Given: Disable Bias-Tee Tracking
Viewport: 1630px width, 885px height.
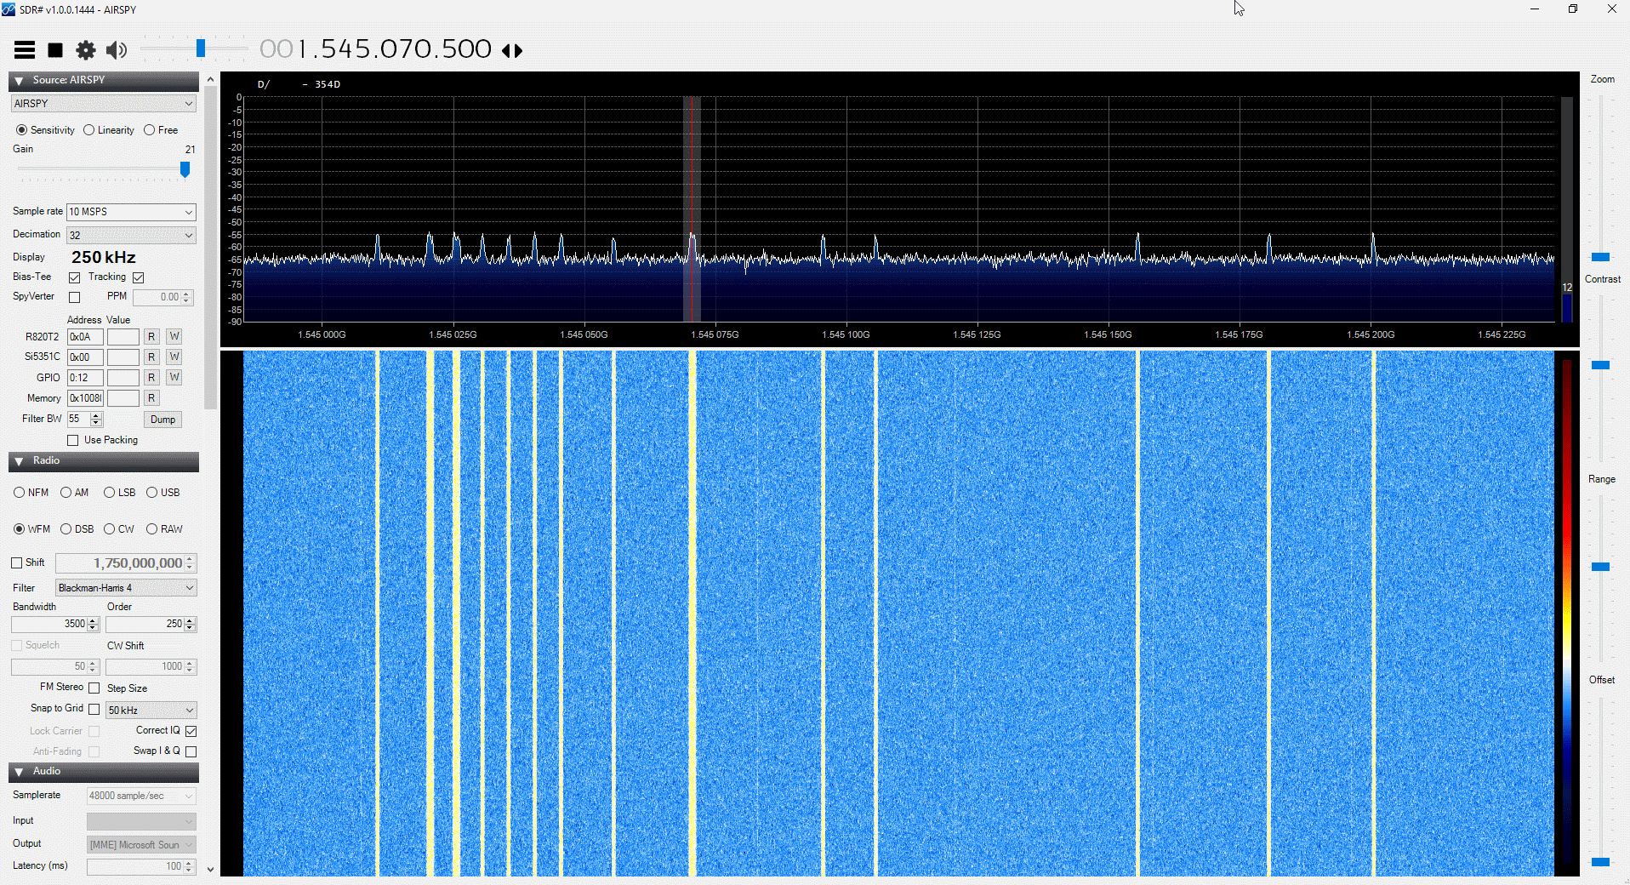Looking at the screenshot, I should pos(139,277).
